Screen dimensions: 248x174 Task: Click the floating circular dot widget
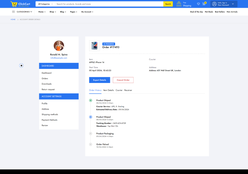point(21,66)
